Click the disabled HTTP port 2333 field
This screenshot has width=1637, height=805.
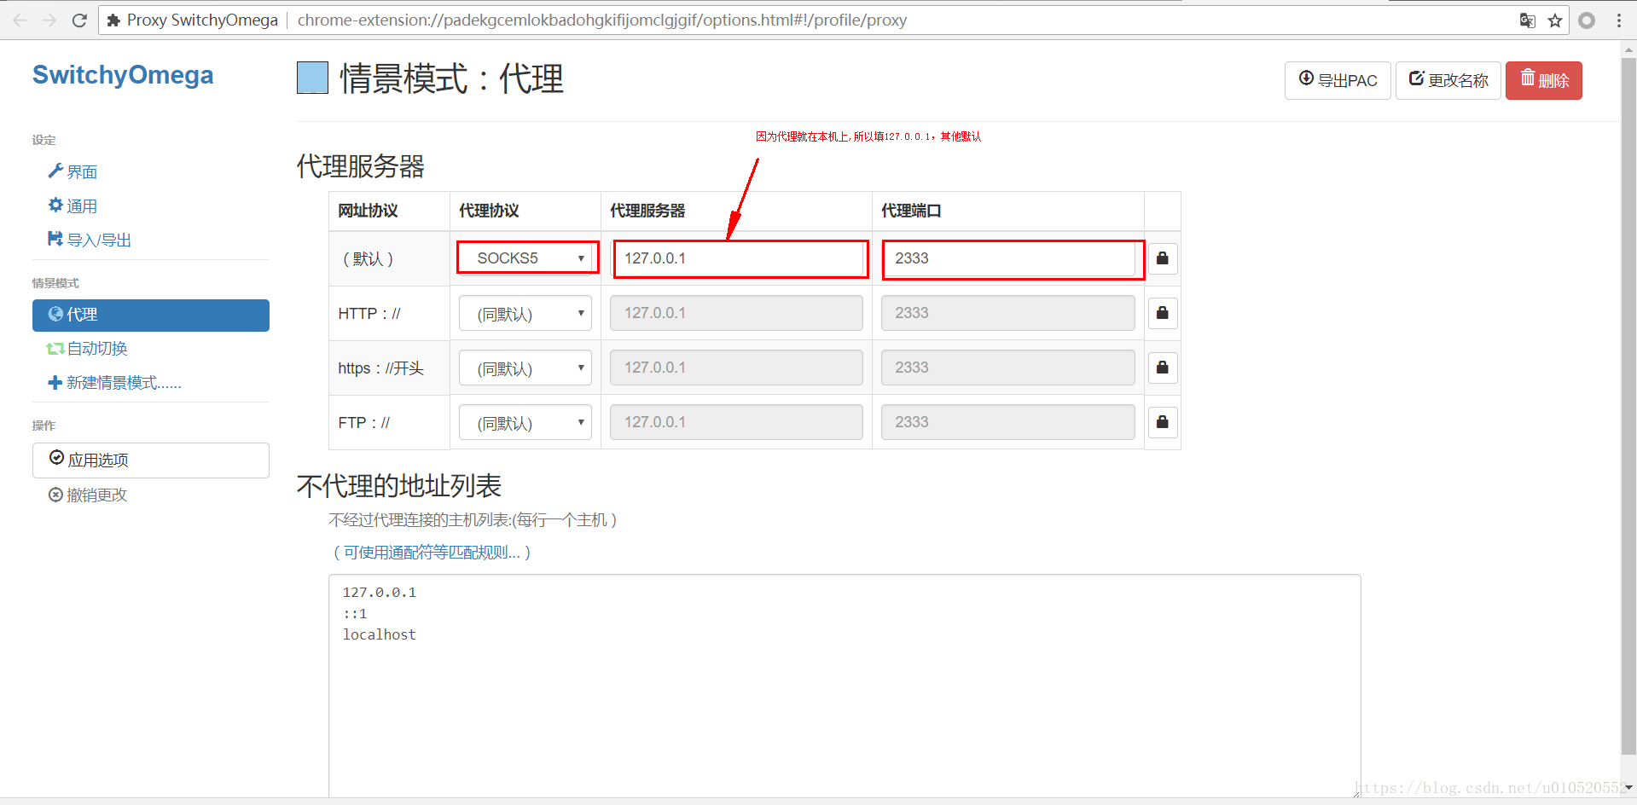[1008, 313]
